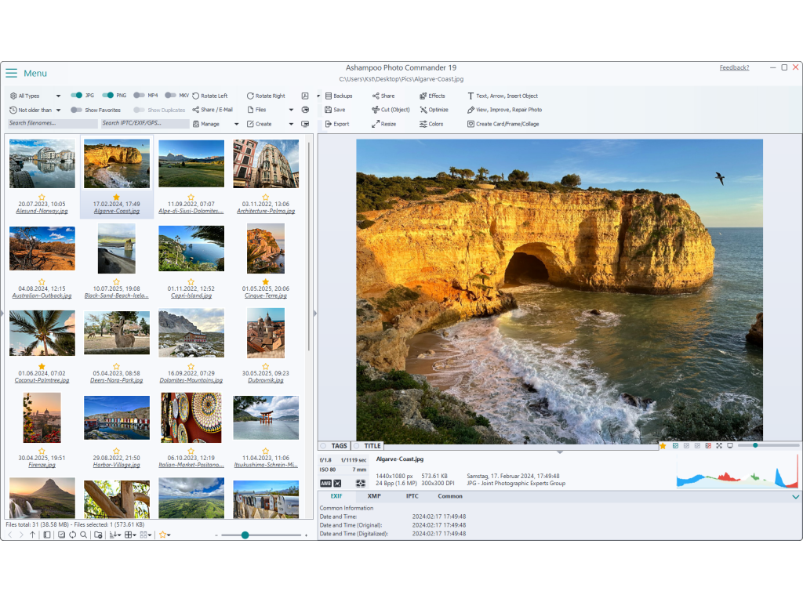Expand the Not older than dropdown
803x602 pixels.
click(35, 110)
